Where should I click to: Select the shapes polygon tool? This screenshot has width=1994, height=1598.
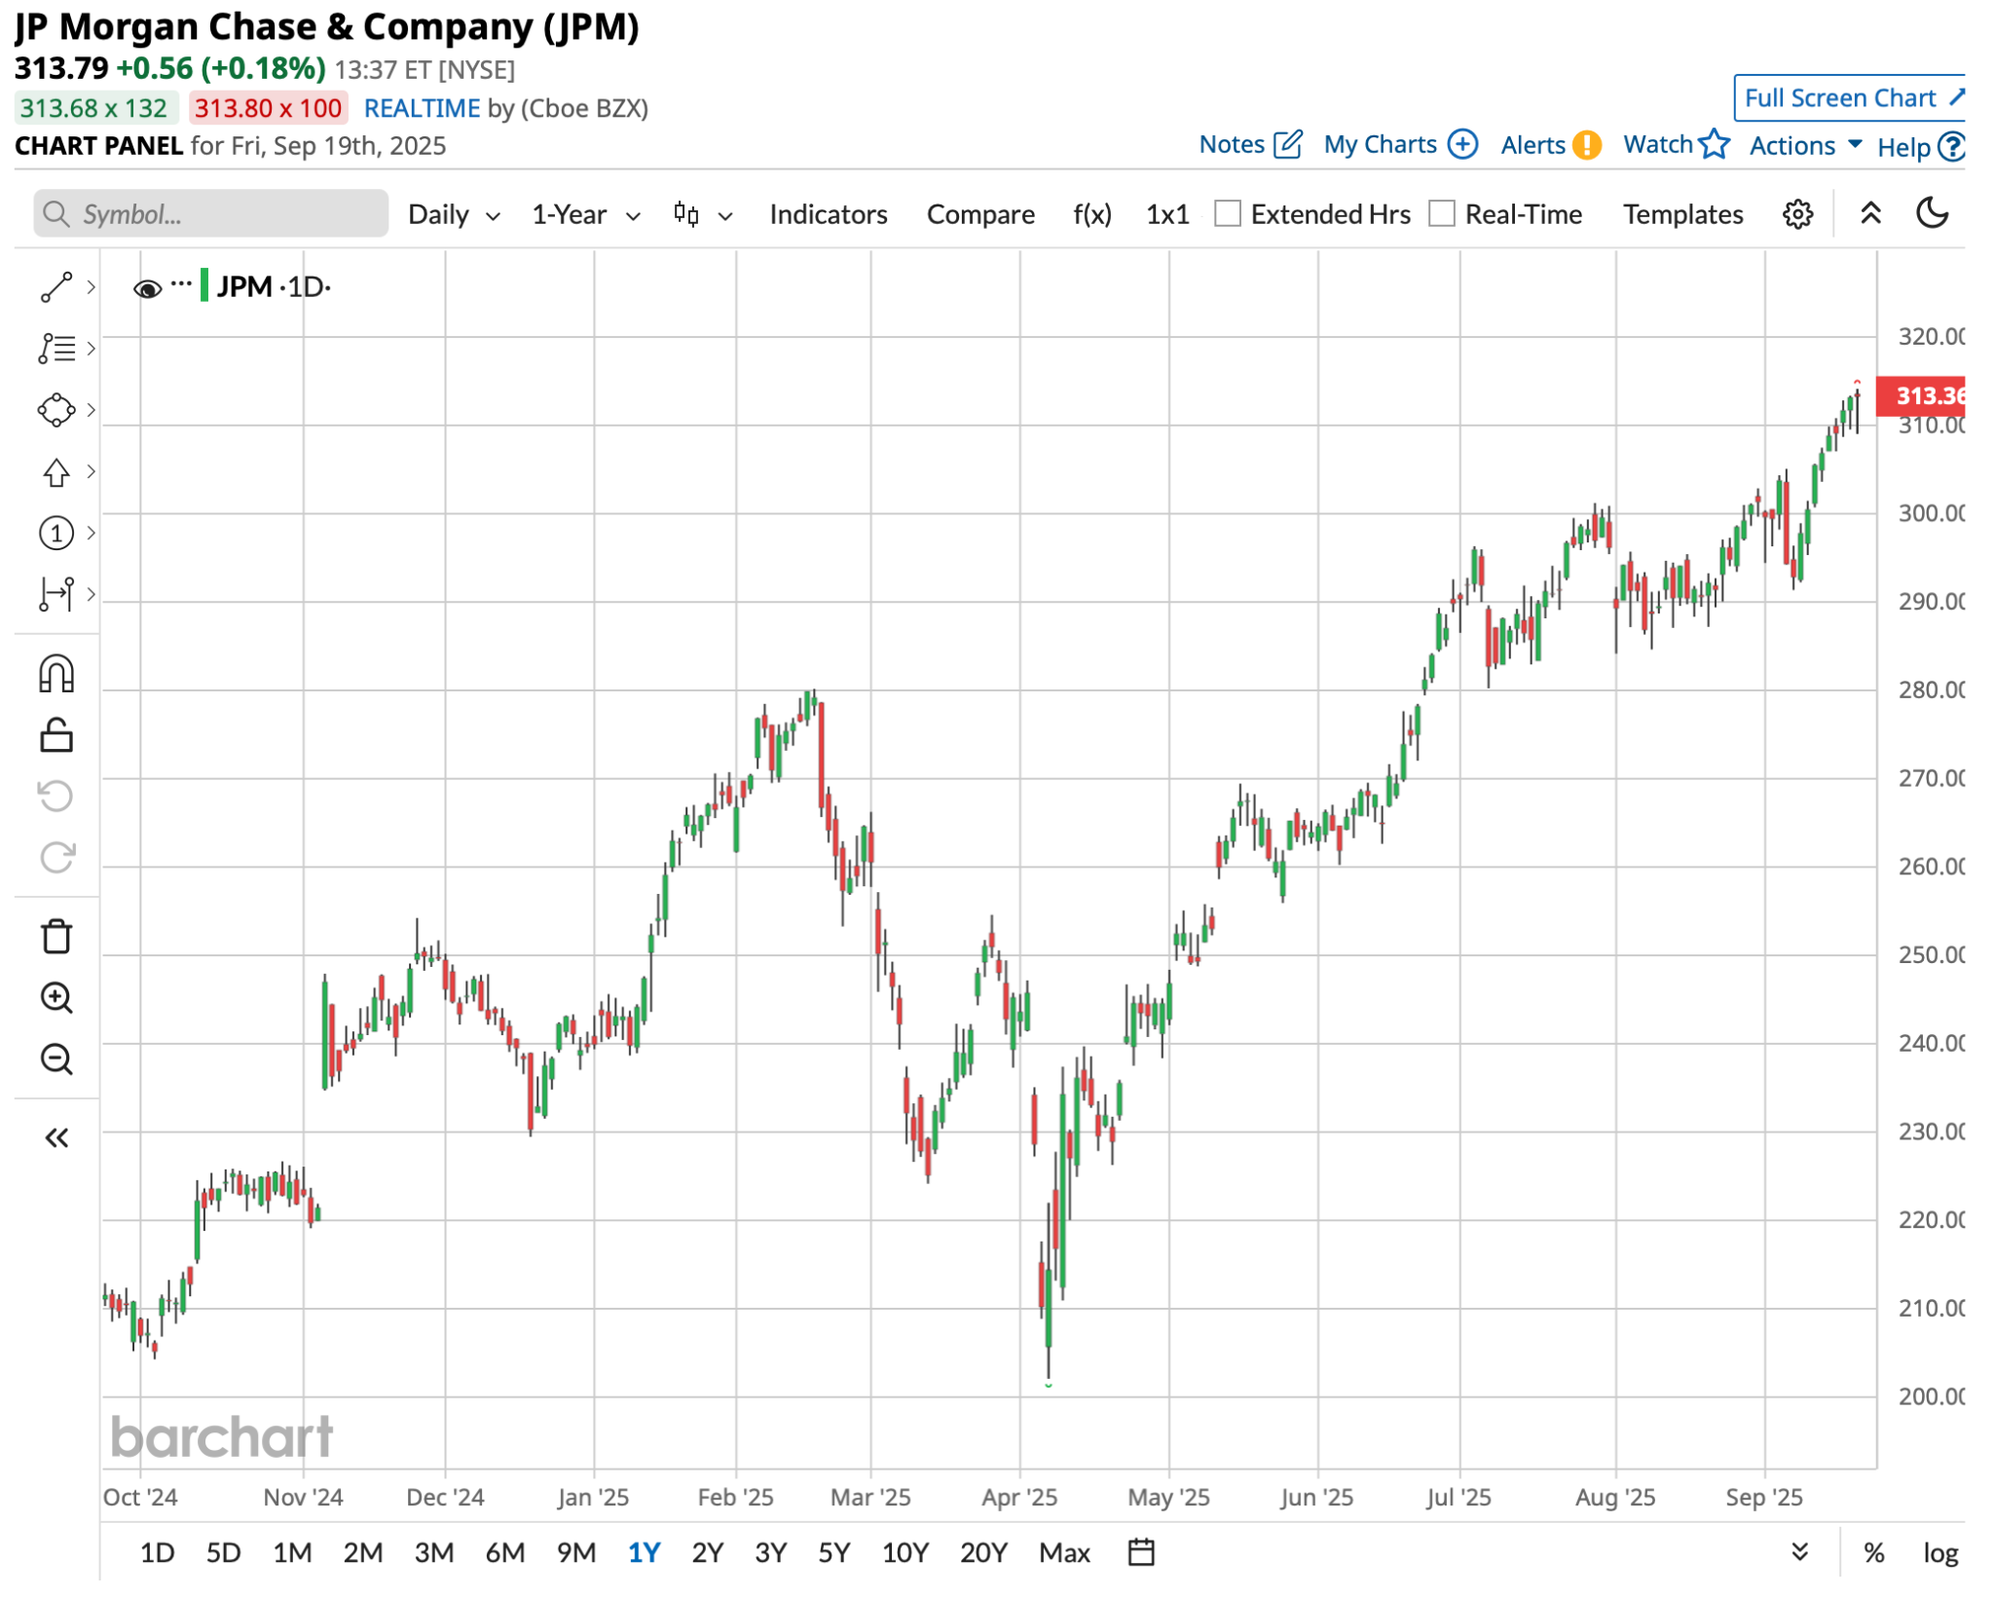coord(55,410)
